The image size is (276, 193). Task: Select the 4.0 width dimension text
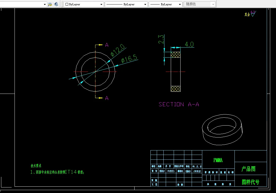[189, 44]
